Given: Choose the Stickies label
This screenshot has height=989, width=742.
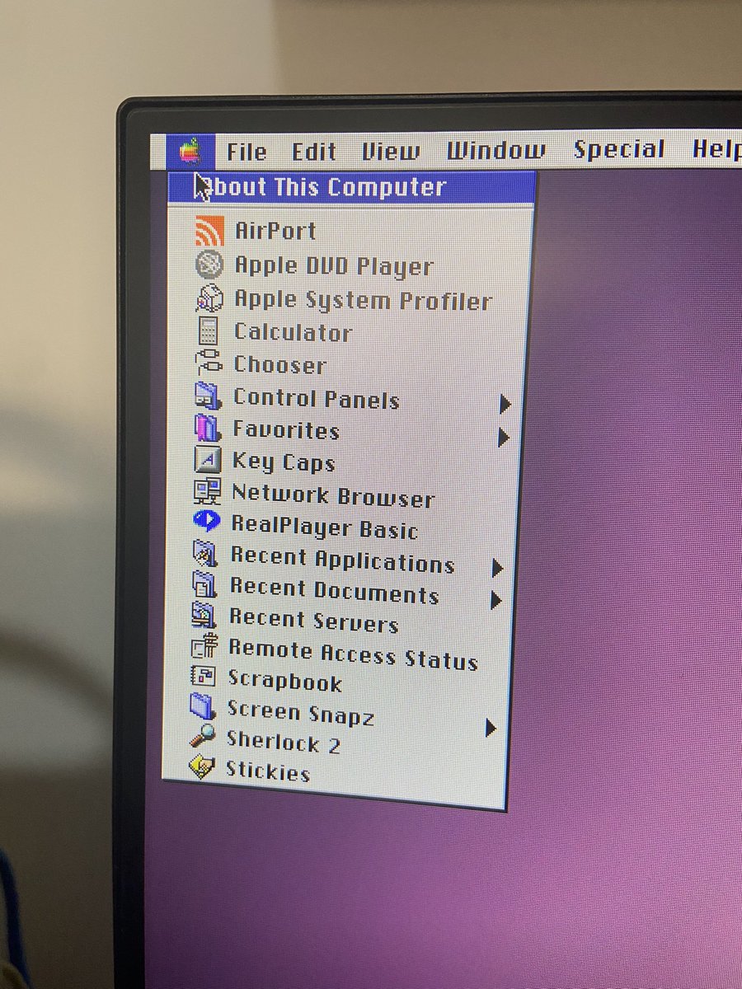Looking at the screenshot, I should [x=268, y=772].
